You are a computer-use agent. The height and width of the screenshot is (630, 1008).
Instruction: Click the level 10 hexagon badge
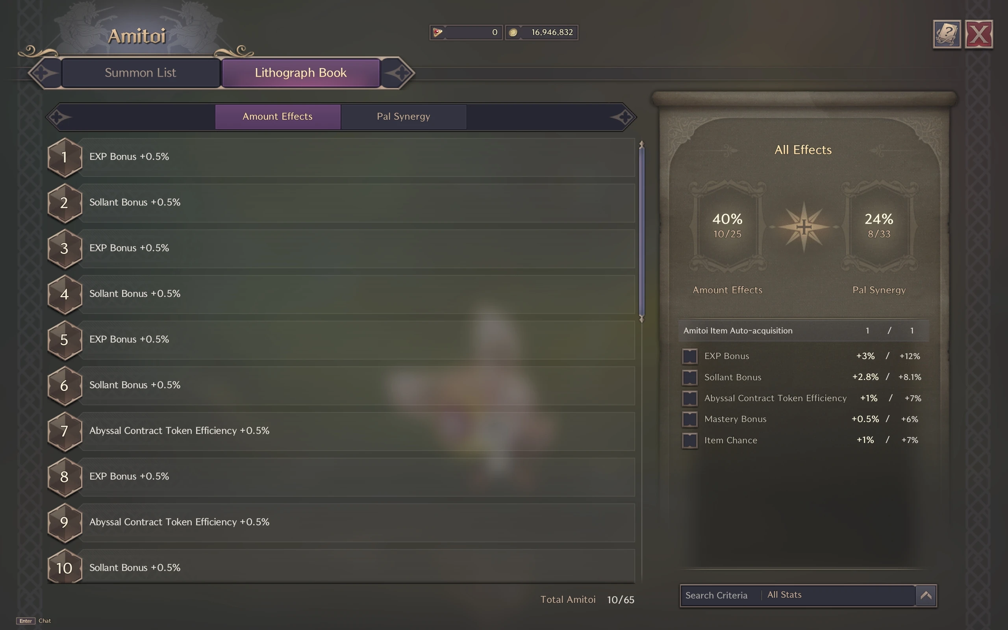(x=65, y=567)
